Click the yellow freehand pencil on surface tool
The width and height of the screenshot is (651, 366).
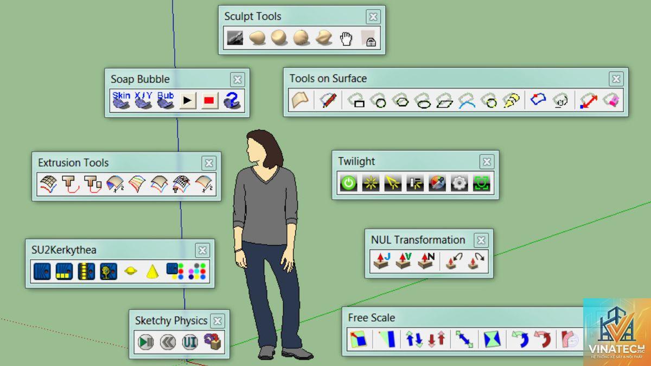[511, 101]
